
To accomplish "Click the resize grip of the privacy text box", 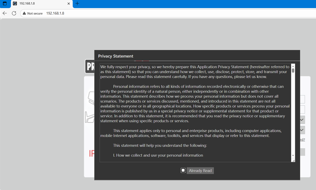I will [293, 160].
